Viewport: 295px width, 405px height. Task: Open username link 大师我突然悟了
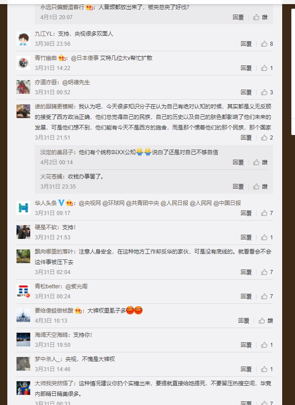point(54,383)
